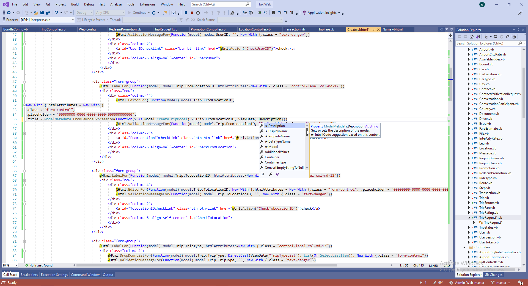Click the IntelliSense list scrollbar thumb

tap(307, 131)
